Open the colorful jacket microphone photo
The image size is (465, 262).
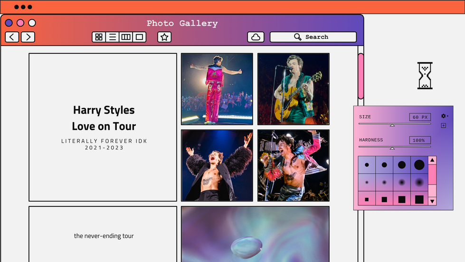point(293,165)
